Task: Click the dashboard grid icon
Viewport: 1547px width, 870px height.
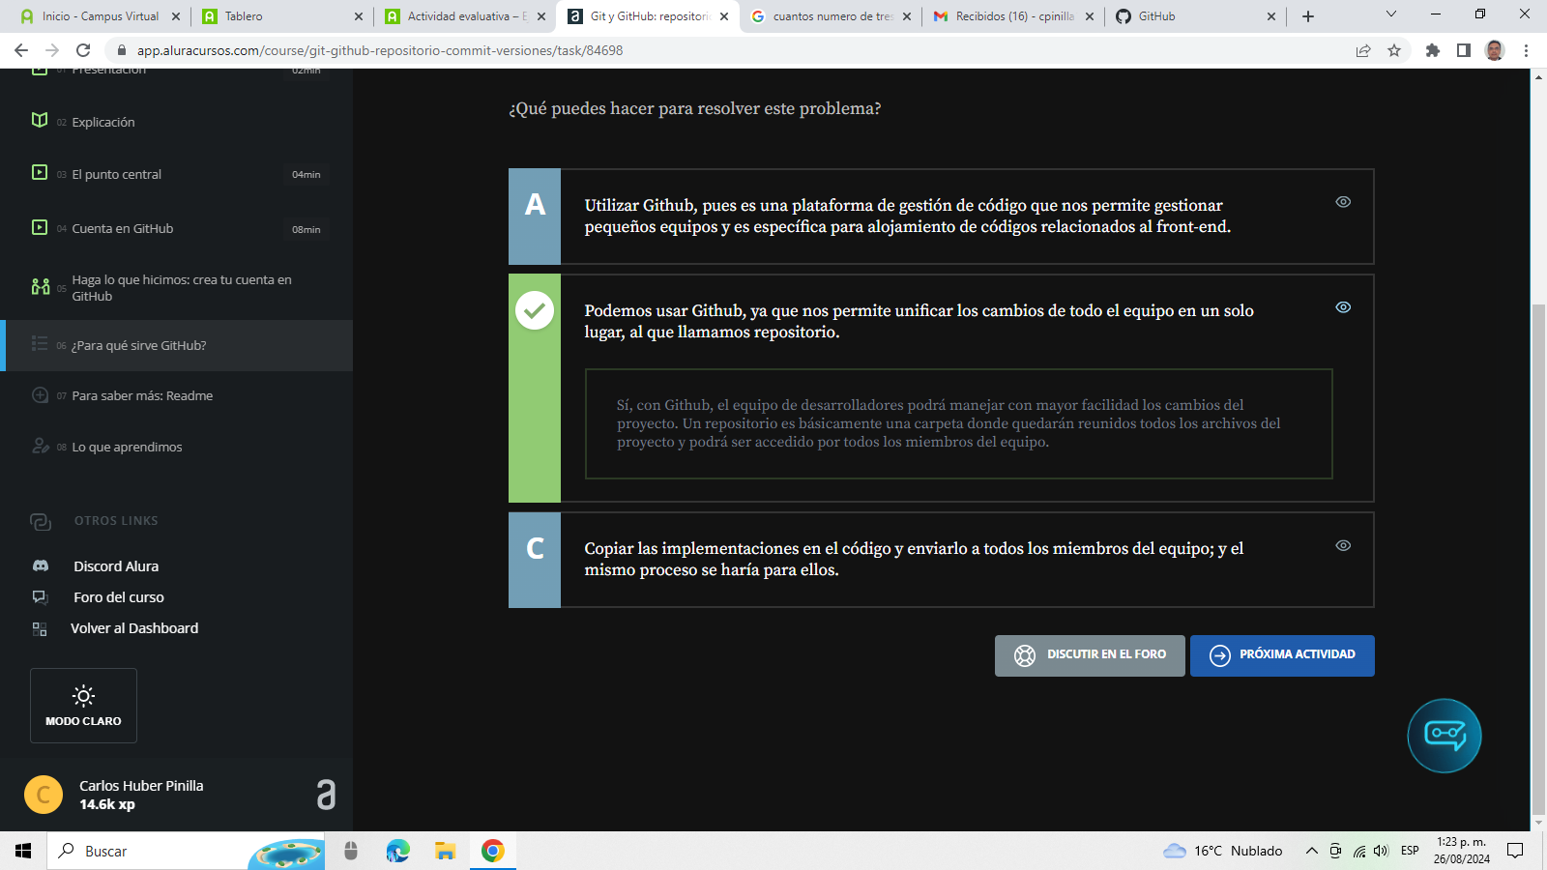Action: pyautogui.click(x=40, y=629)
